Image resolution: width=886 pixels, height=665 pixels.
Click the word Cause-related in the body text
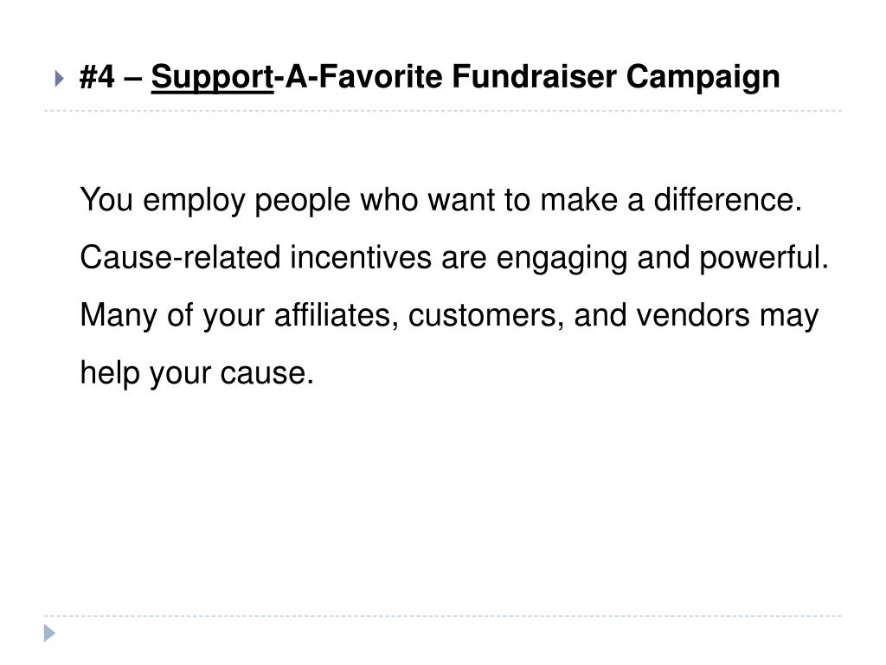180,257
